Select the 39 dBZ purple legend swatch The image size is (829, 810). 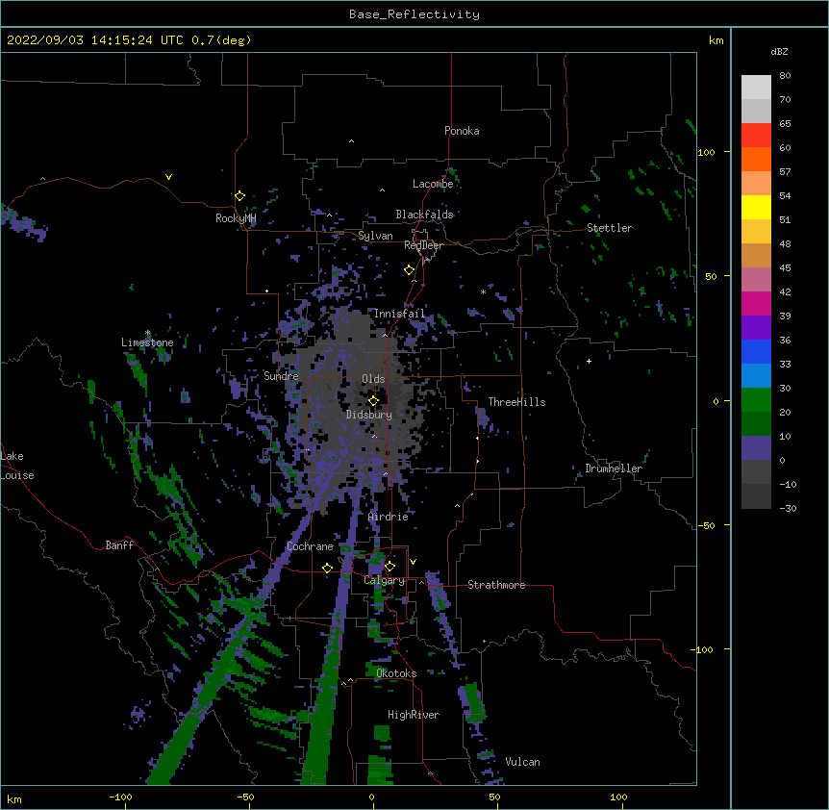(756, 328)
